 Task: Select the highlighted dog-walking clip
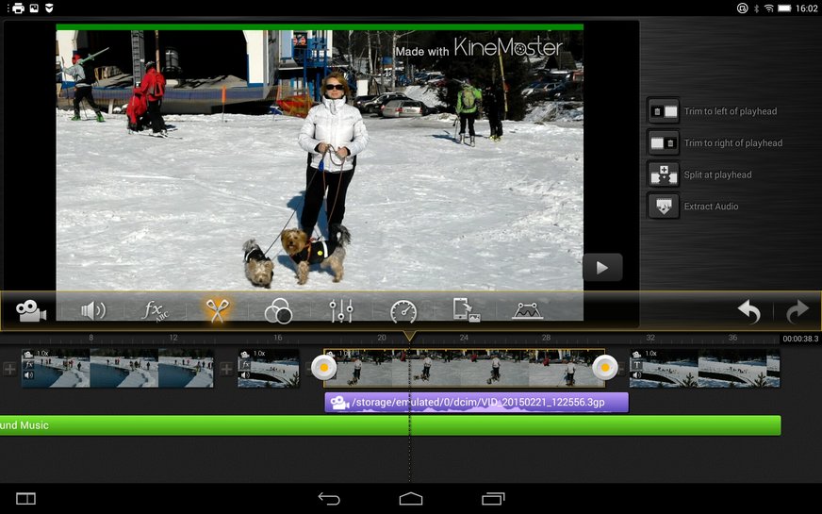[465, 368]
